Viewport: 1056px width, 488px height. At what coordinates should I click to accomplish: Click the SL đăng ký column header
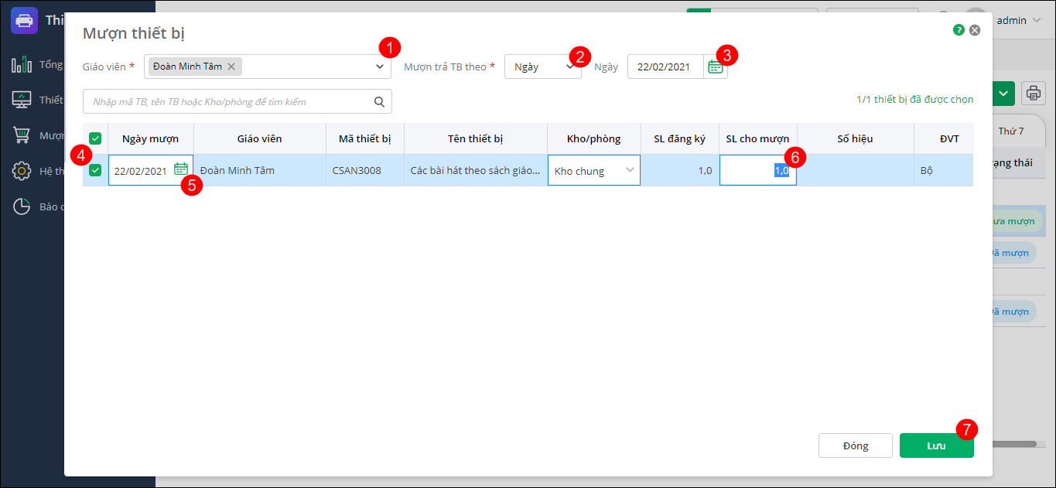coord(680,138)
